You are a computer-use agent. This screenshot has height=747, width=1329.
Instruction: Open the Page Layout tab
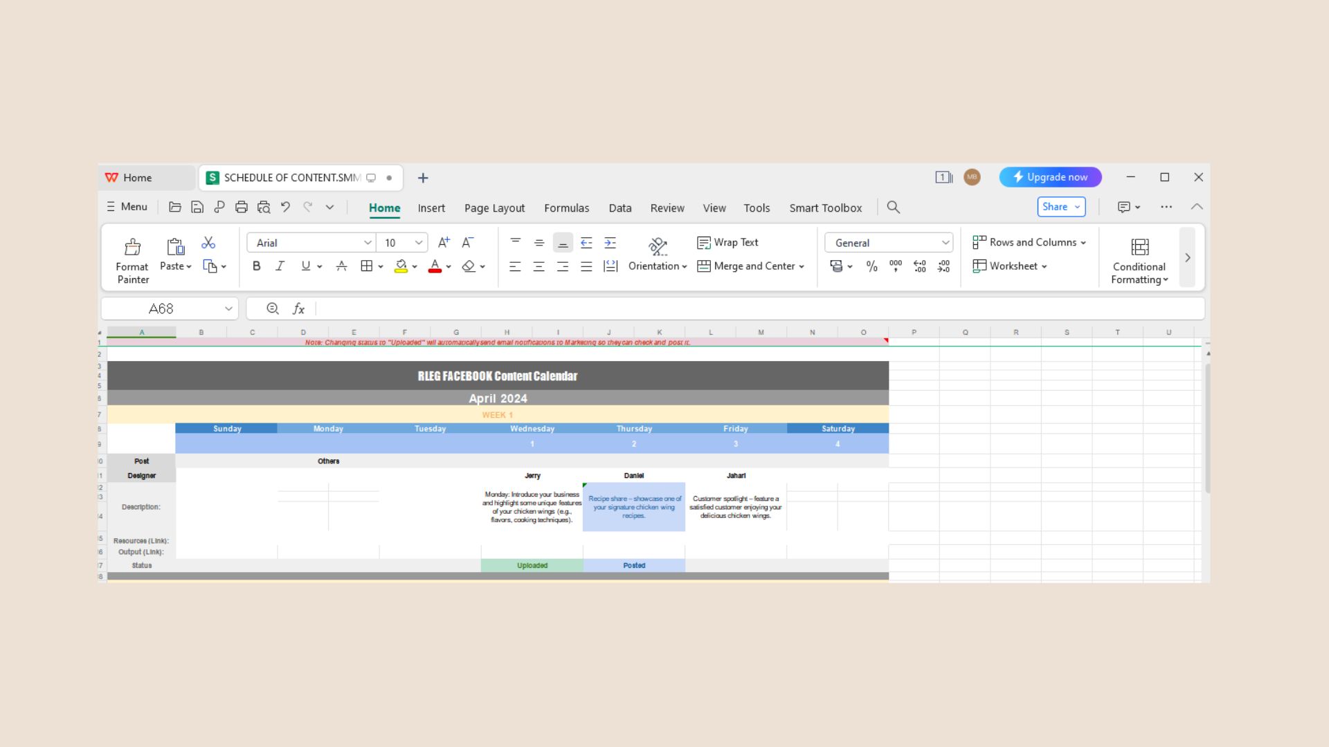(494, 208)
